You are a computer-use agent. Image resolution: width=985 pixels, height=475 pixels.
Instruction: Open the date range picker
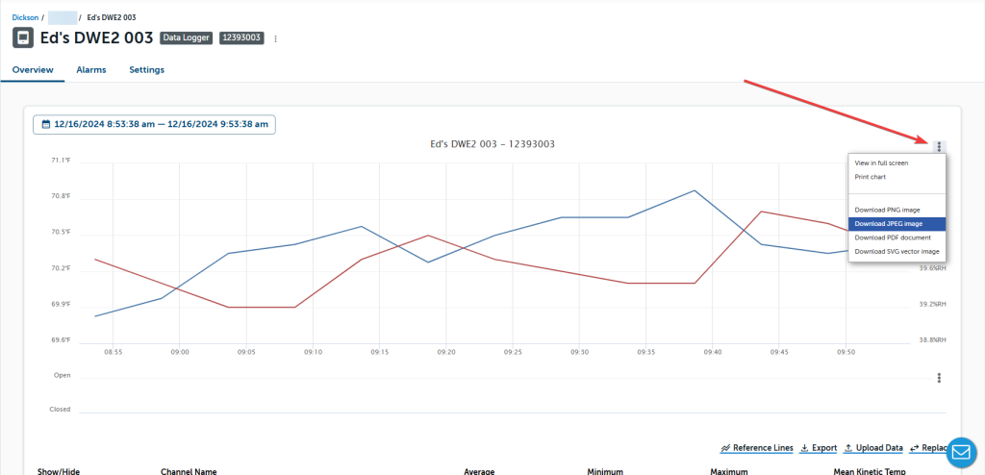(x=154, y=124)
